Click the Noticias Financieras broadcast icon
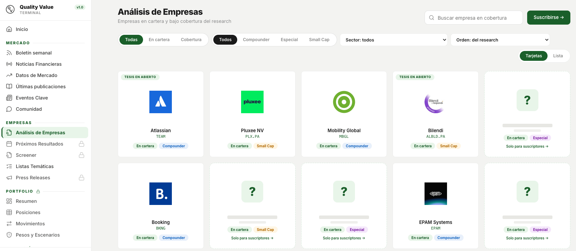The height and width of the screenshot is (251, 576). (9, 64)
